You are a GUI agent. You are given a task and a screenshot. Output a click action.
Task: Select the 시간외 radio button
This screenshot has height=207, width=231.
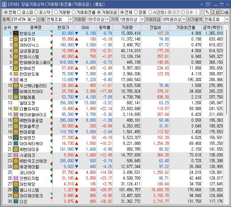click(150, 12)
